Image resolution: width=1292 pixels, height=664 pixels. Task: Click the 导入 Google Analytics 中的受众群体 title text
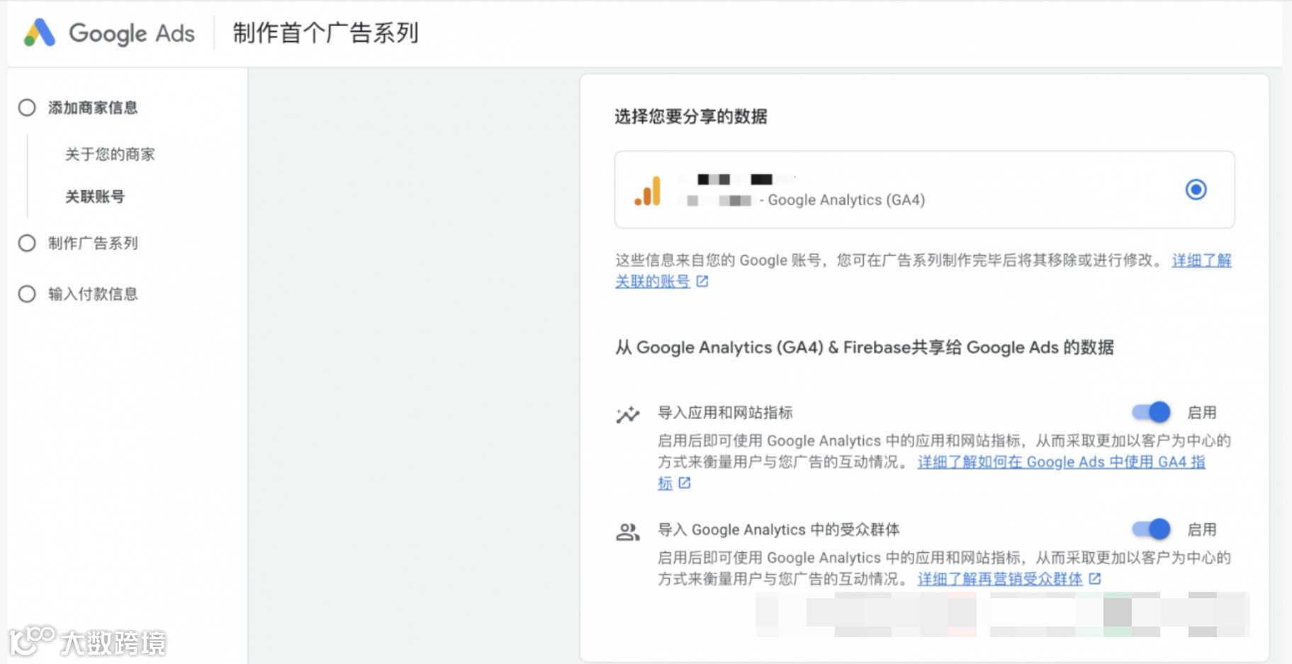click(779, 530)
